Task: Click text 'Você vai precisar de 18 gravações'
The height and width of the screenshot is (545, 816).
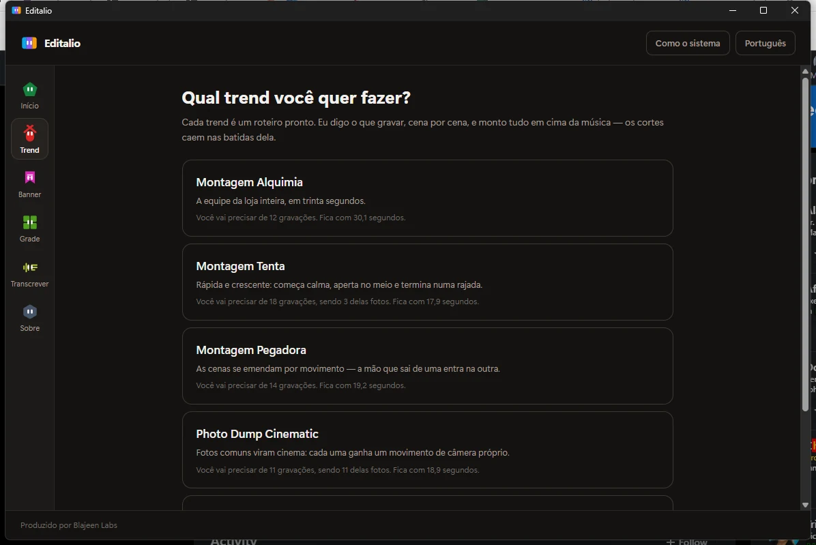Action: point(256,301)
